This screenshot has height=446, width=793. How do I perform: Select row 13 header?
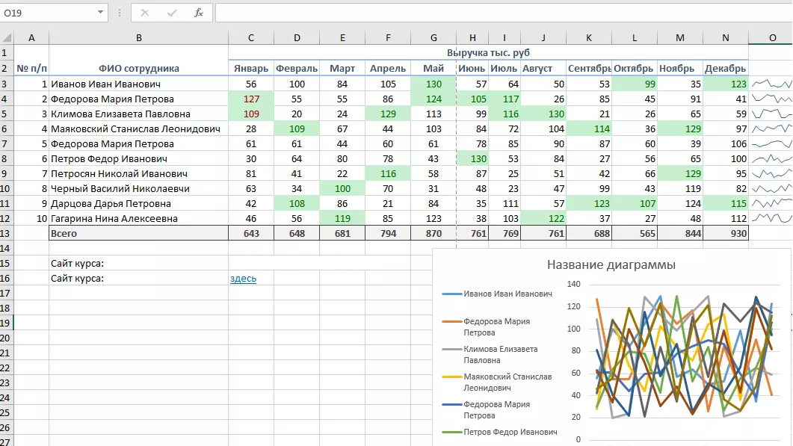point(6,233)
